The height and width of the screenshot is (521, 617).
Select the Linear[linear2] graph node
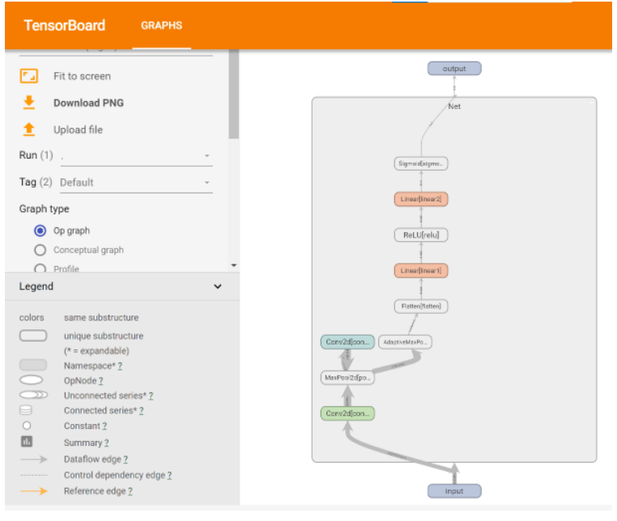click(x=421, y=199)
